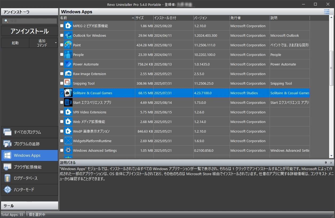This screenshot has width=335, height=218.
Task: Open the 追加コマンド dropdown arrow
Action: tap(56, 43)
